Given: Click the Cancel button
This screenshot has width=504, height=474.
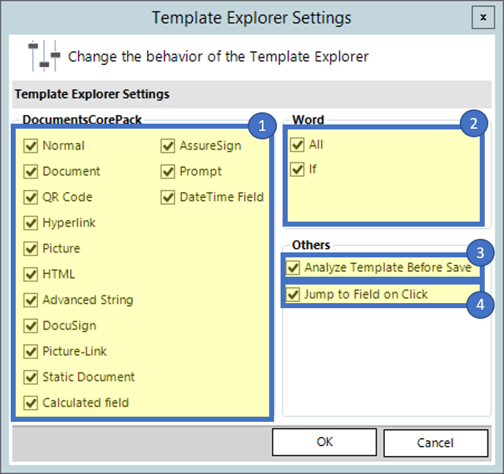Looking at the screenshot, I should point(435,443).
